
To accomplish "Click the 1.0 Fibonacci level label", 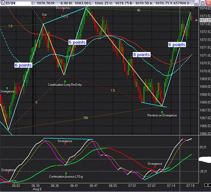I will point(10,26).
